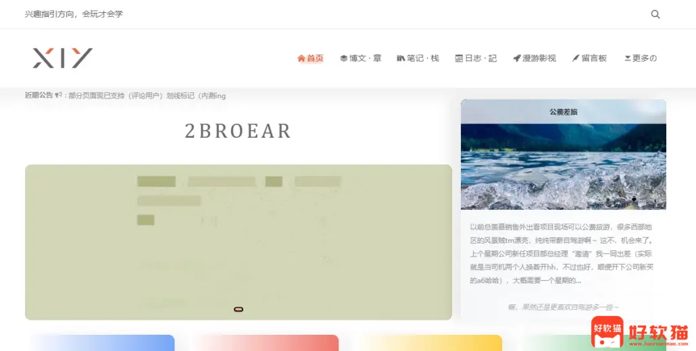Click the XIY site logo
Image resolution: width=696 pixels, height=351 pixels.
[x=62, y=58]
